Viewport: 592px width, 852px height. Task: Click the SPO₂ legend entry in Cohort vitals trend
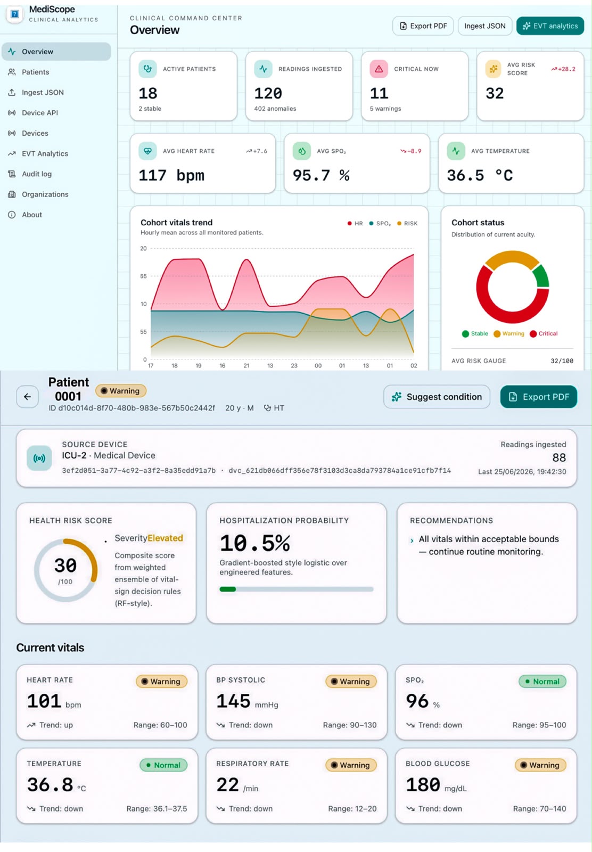(x=380, y=224)
